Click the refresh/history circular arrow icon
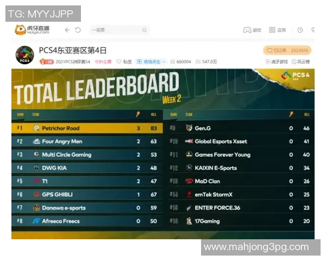This screenshot has height=261, width=326. (78, 30)
